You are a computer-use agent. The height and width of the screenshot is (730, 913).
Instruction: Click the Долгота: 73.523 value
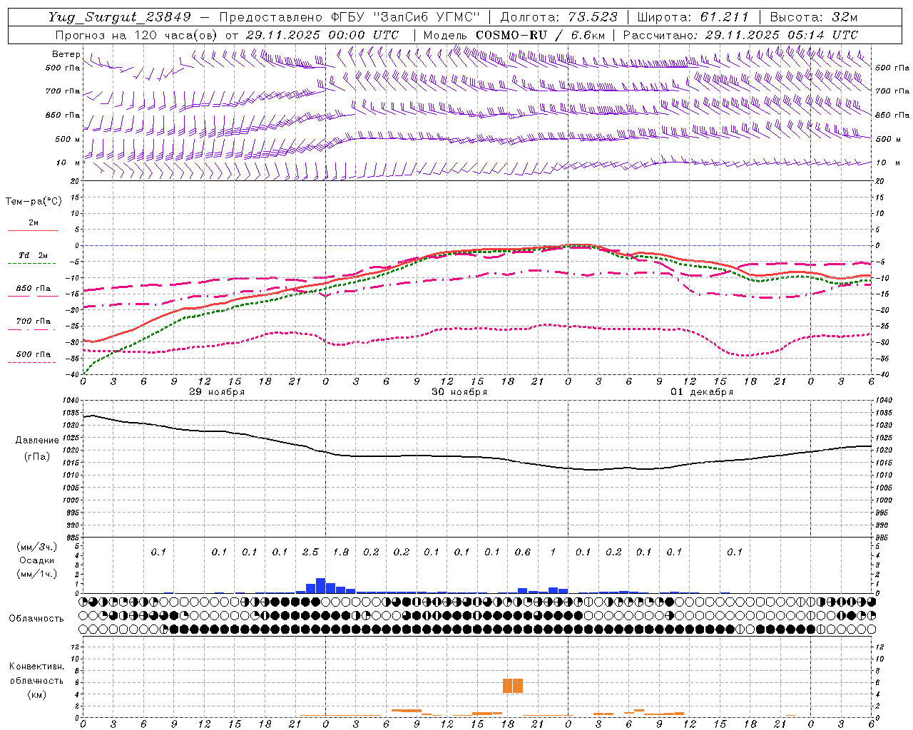pos(558,17)
